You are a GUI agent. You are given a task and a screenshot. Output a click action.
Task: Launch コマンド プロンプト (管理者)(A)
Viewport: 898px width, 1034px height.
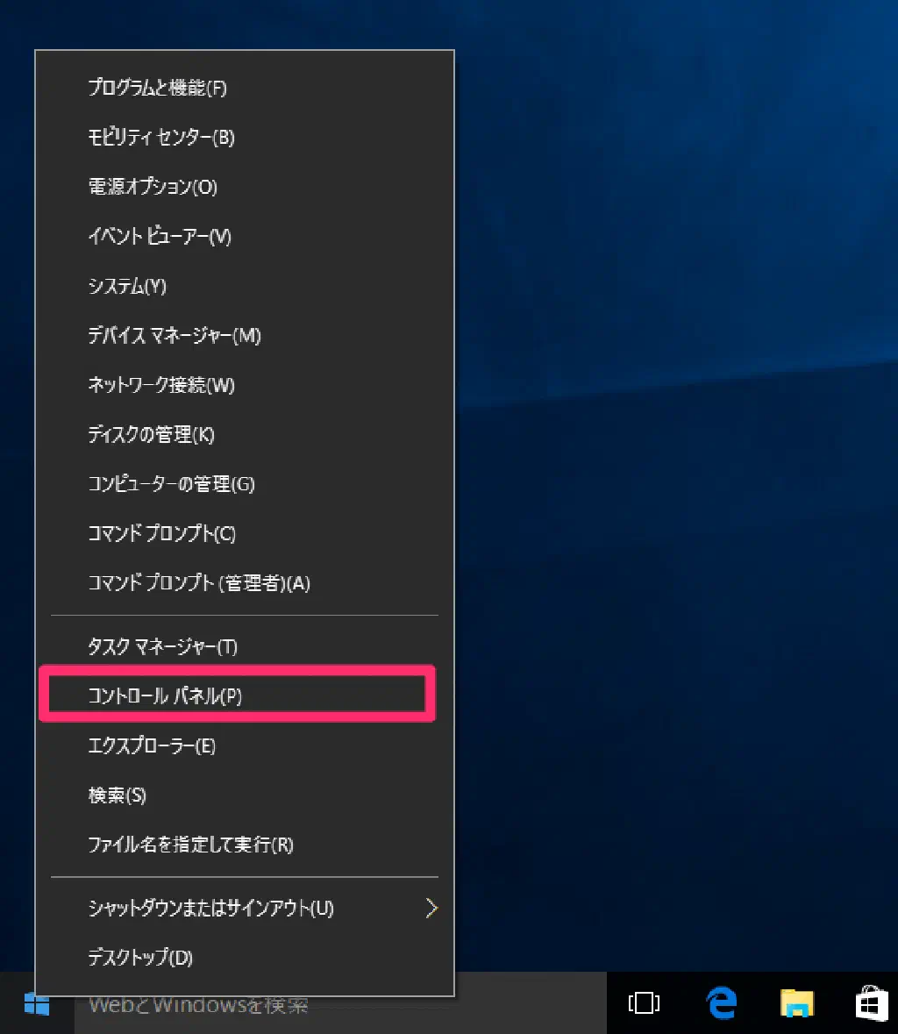tap(198, 583)
